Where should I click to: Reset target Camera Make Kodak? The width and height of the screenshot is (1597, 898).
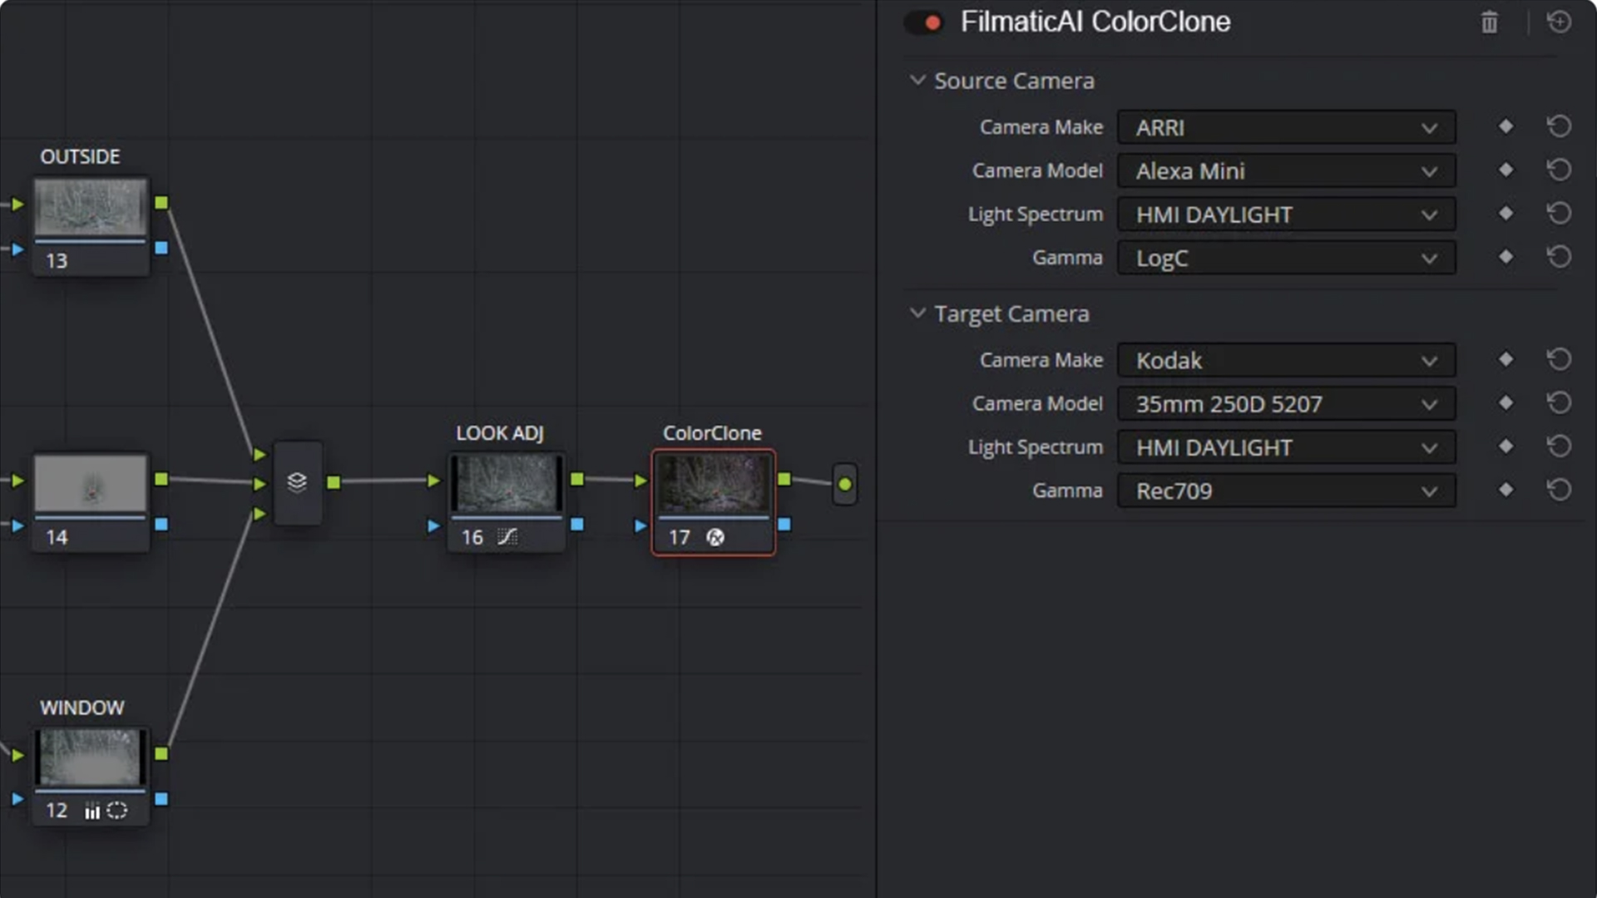click(1559, 359)
